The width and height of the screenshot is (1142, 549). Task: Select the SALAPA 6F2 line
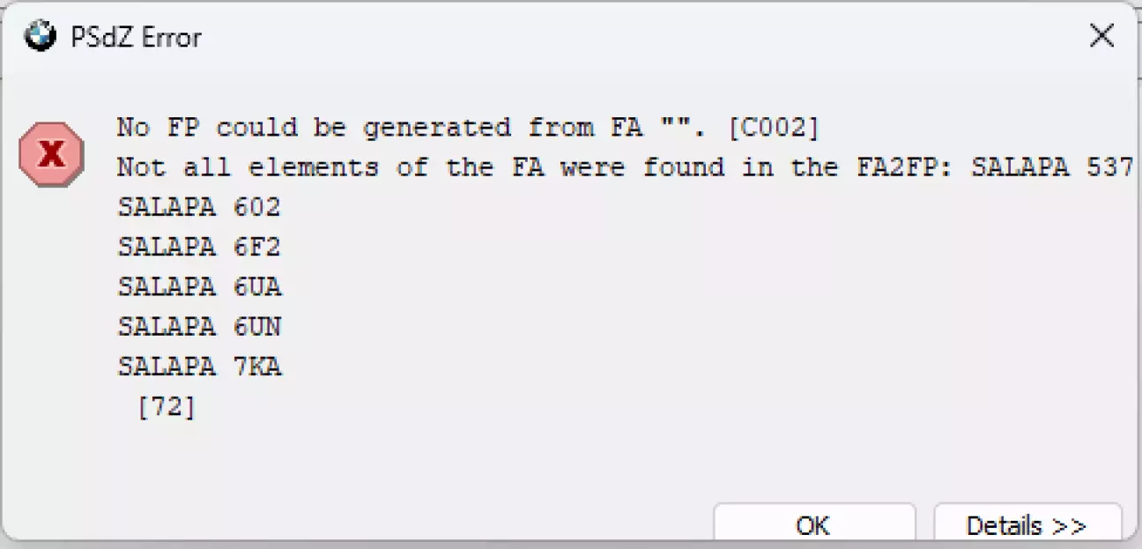coord(199,247)
